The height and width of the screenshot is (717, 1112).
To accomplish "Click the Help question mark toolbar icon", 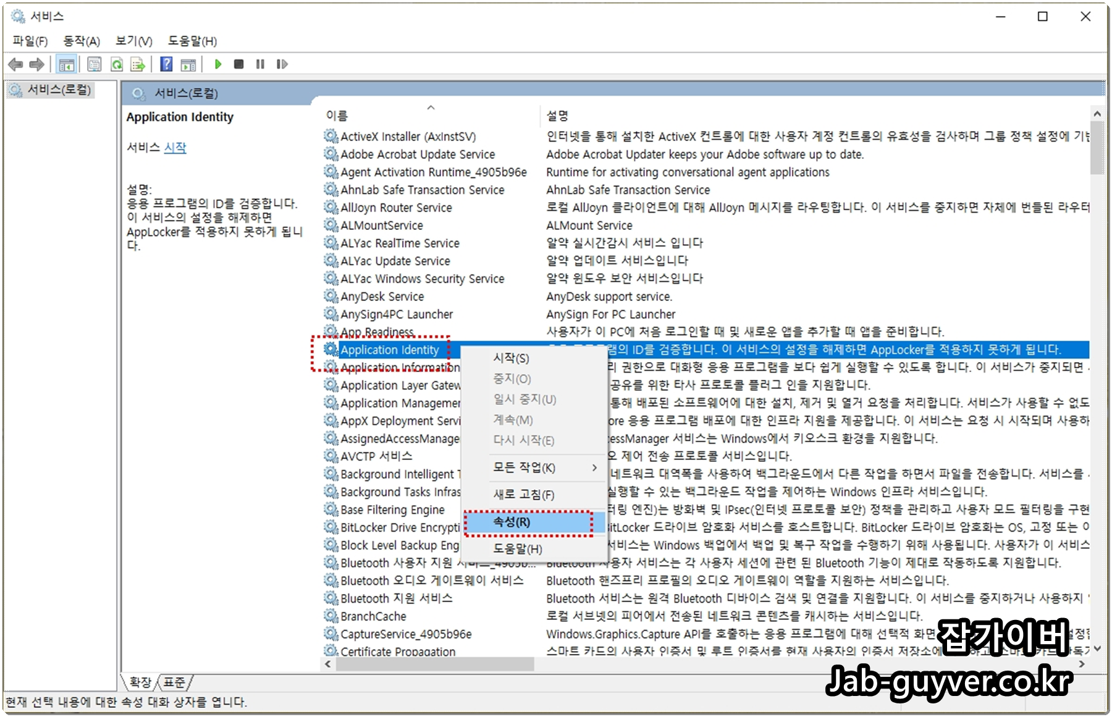I will (x=166, y=64).
